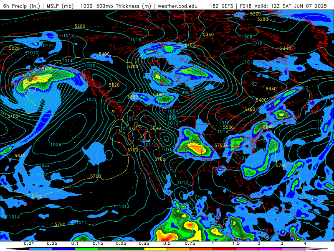This screenshot has width=334, height=251.
Task: Click the 0.75 legend scale value
Action: tap(190, 243)
